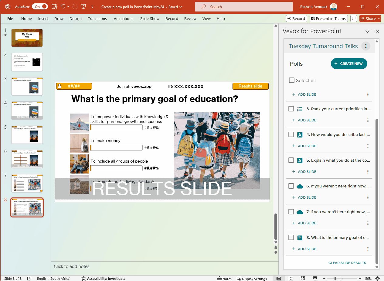Click the CREATE NEW poll button
Viewport: 384px width, 281px height.
click(x=349, y=64)
